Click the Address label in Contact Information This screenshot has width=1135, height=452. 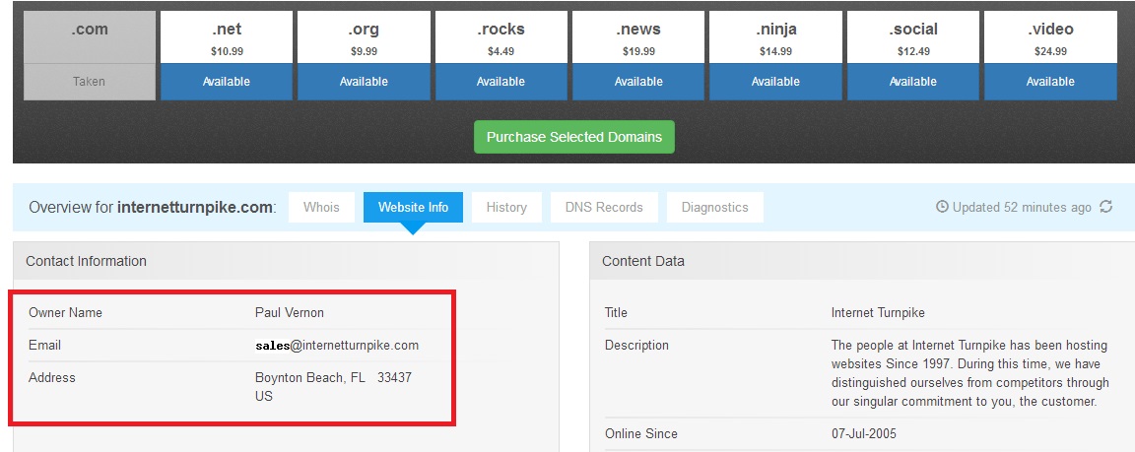[52, 377]
